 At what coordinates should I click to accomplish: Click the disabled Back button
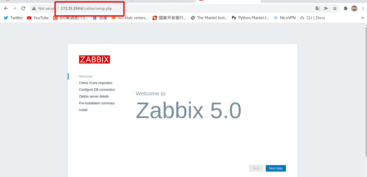point(256,168)
